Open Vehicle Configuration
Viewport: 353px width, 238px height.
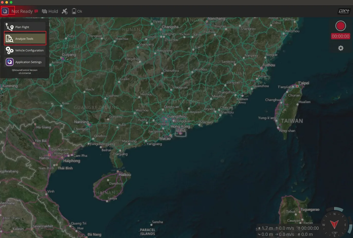(x=25, y=50)
